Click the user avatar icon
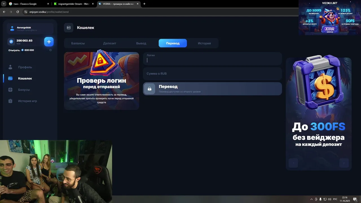 pyautogui.click(x=12, y=28)
